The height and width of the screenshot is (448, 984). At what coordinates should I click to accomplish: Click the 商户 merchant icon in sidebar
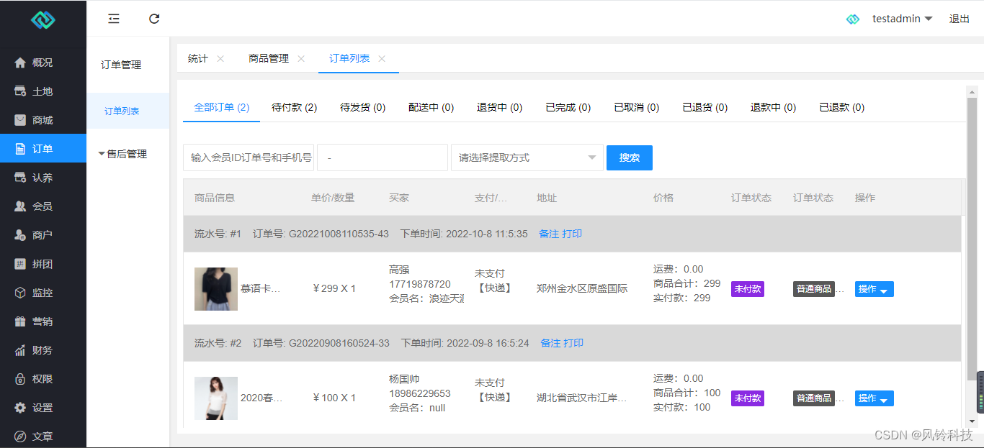[x=20, y=235]
